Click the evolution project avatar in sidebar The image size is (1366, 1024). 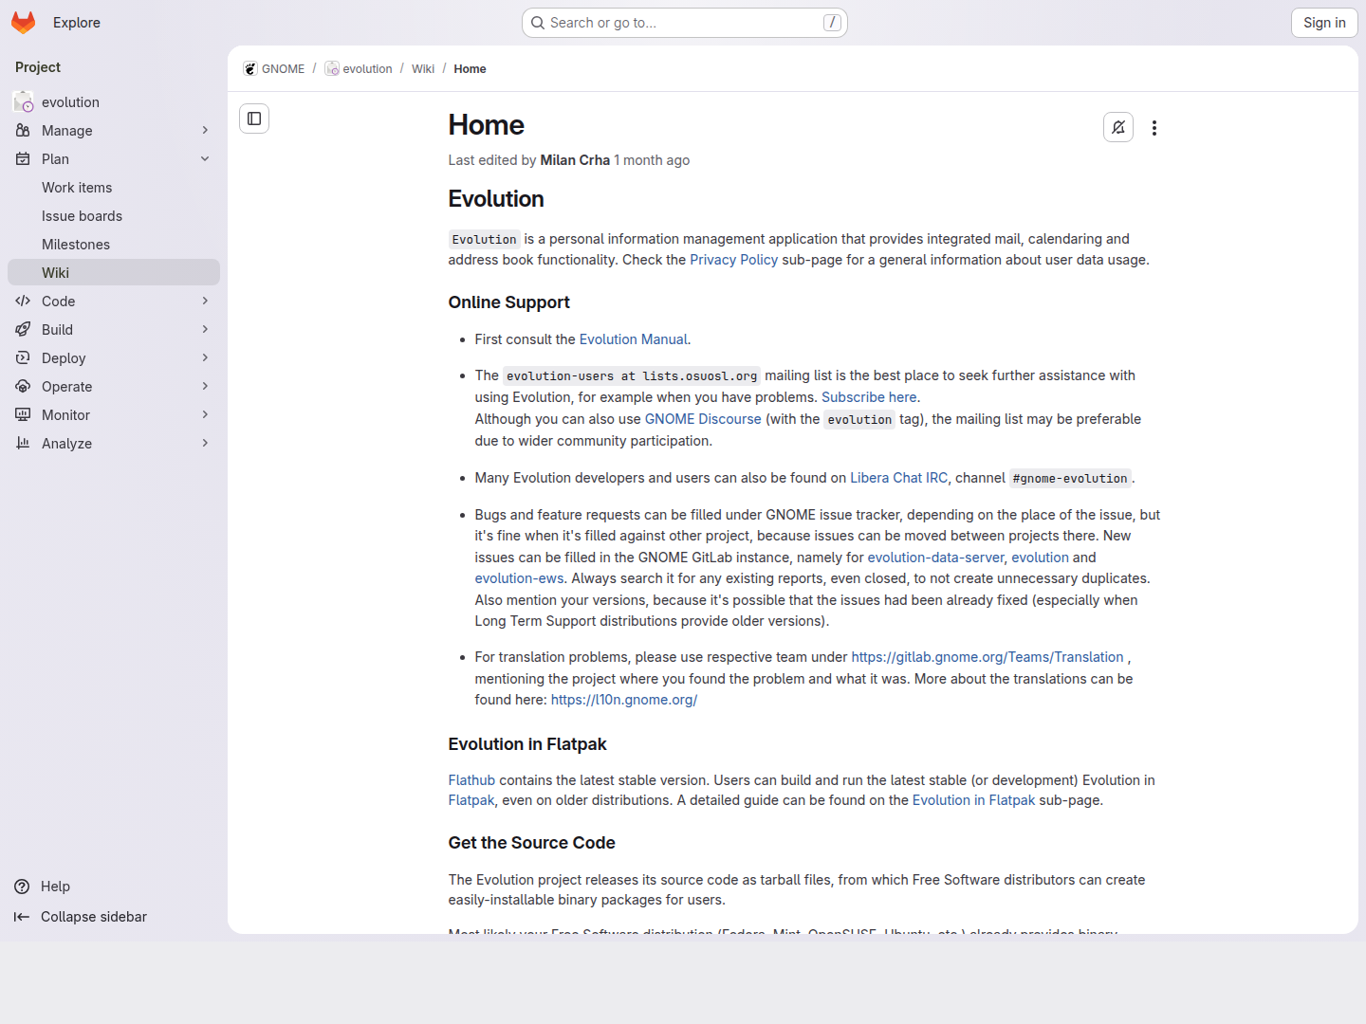tap(23, 102)
